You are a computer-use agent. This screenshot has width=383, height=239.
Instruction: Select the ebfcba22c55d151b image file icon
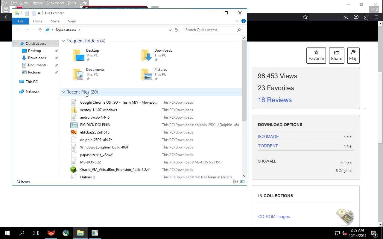pyautogui.click(x=74, y=132)
